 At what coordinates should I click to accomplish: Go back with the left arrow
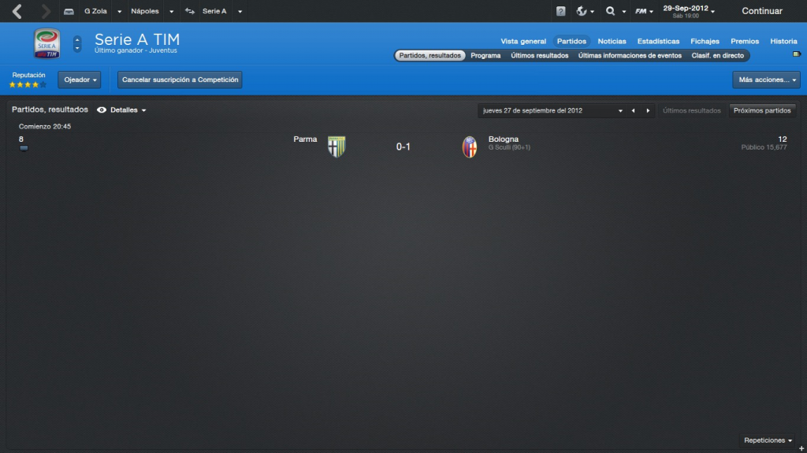17,11
